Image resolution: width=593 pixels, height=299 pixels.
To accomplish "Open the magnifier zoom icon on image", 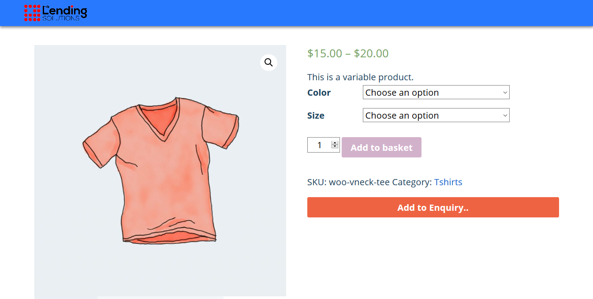I will pos(269,63).
